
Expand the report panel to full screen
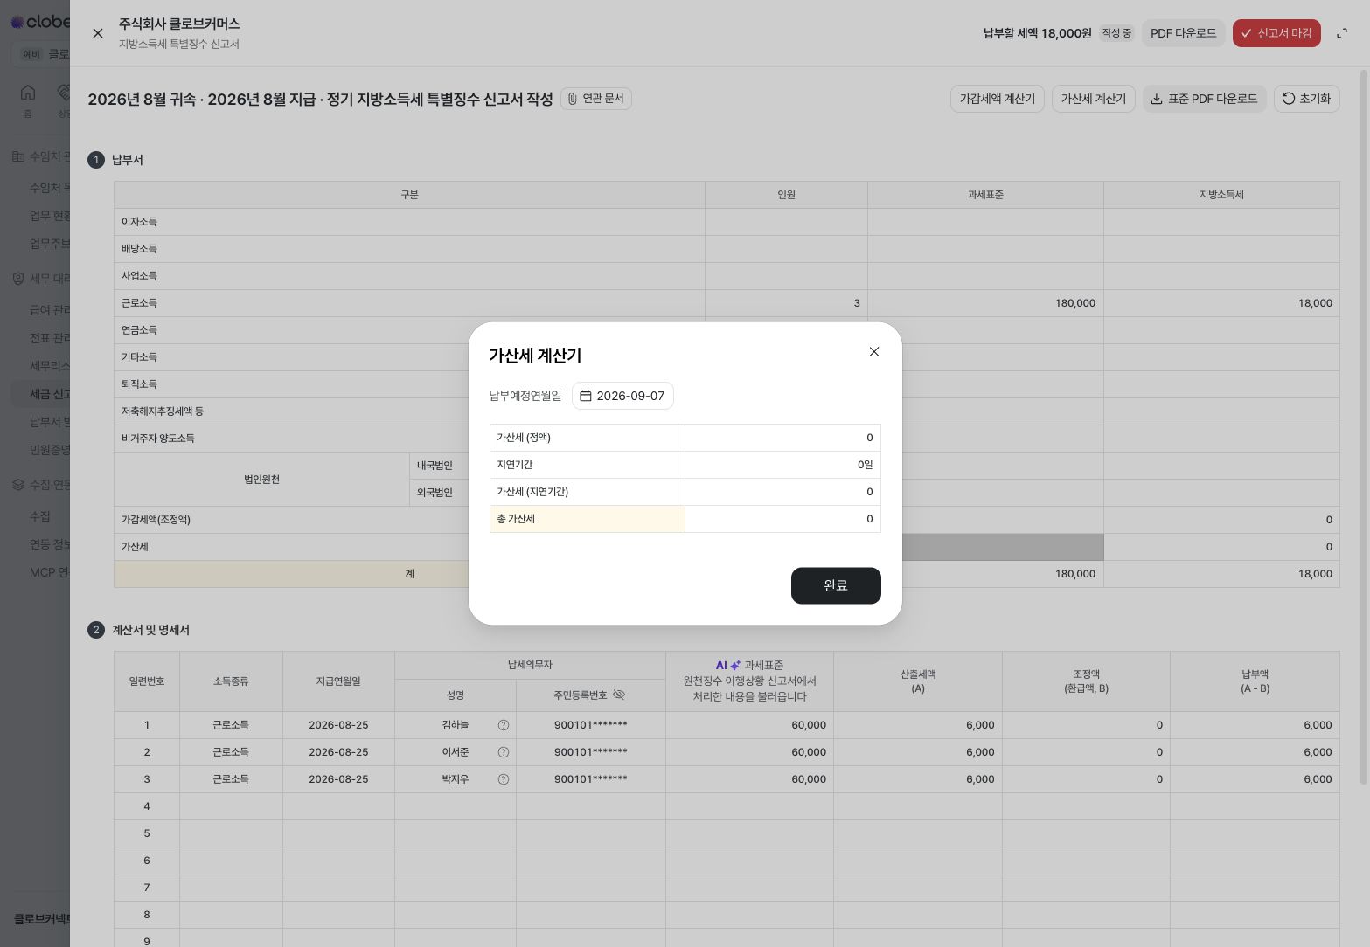tap(1342, 33)
